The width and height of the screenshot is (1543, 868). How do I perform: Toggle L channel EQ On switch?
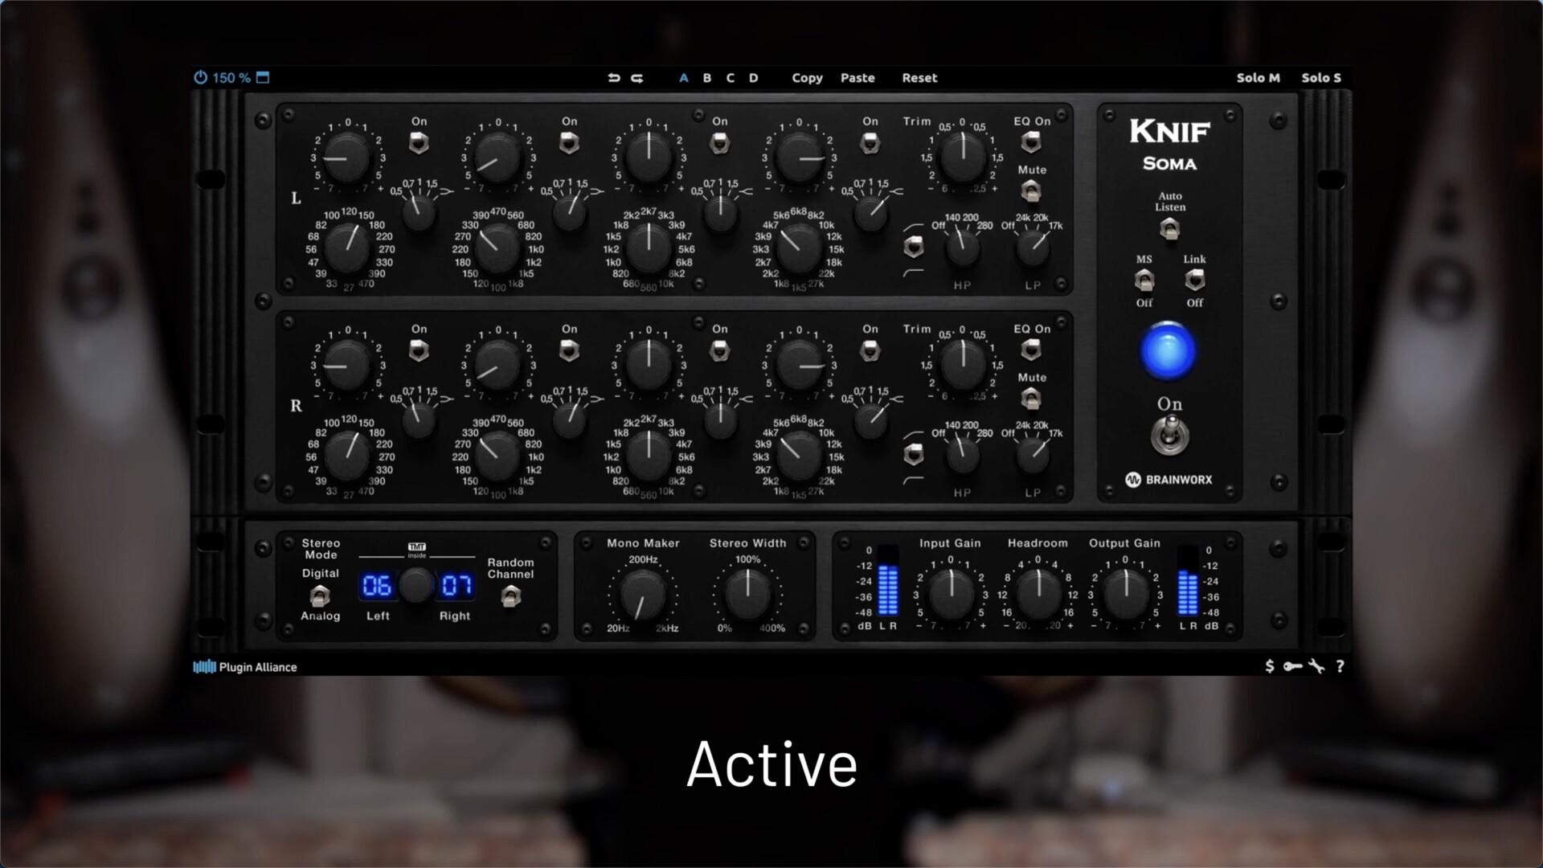pyautogui.click(x=1031, y=142)
